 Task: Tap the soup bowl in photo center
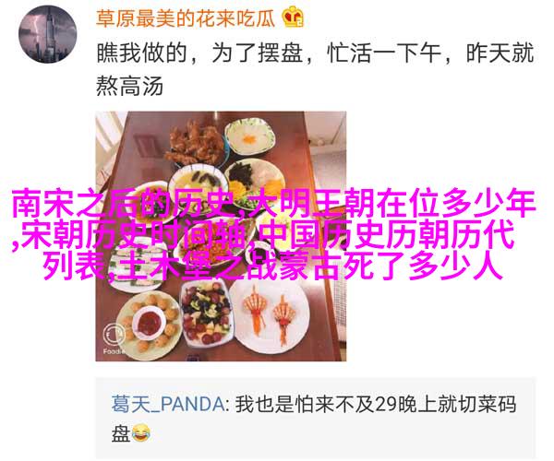198,185
